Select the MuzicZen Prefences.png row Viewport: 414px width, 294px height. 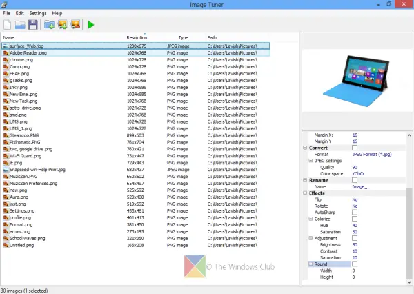click(x=136, y=184)
